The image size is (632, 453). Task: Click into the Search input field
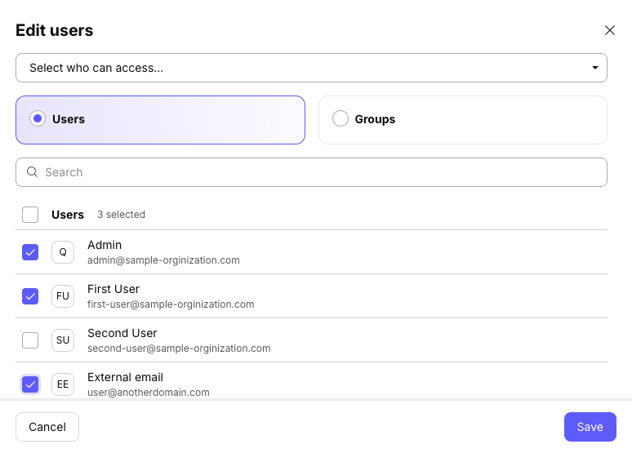click(311, 172)
